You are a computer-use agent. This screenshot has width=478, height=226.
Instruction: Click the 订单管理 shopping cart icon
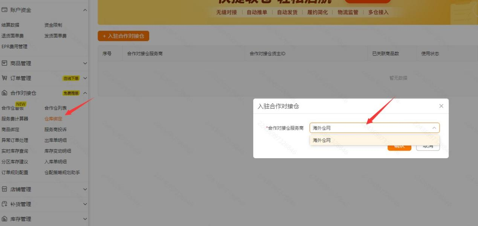tap(4, 78)
